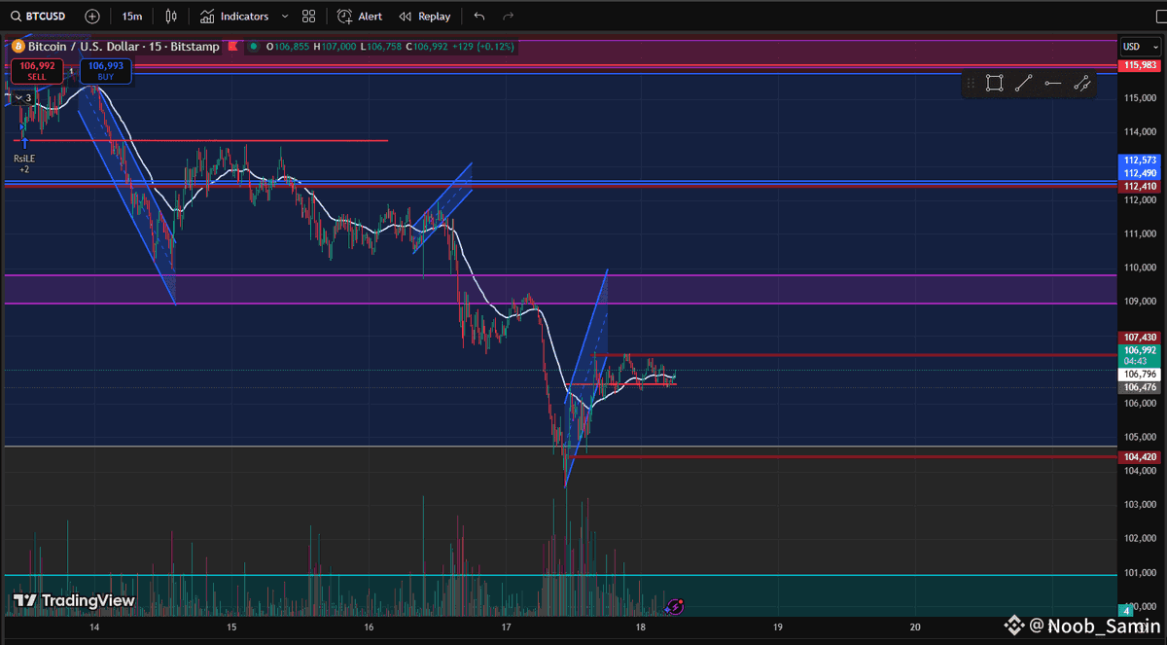Open the Indicators dialog
The height and width of the screenshot is (645, 1167).
tap(234, 17)
